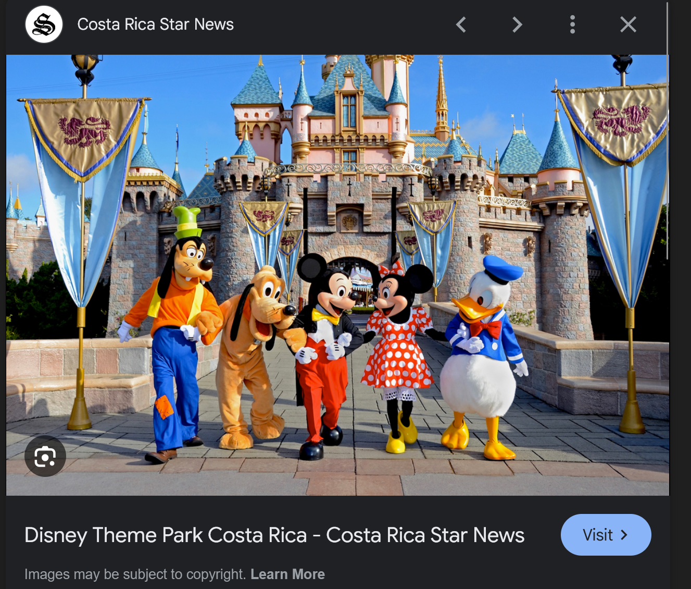Open the three-dot more options menu
Image resolution: width=691 pixels, height=589 pixels.
(x=572, y=24)
